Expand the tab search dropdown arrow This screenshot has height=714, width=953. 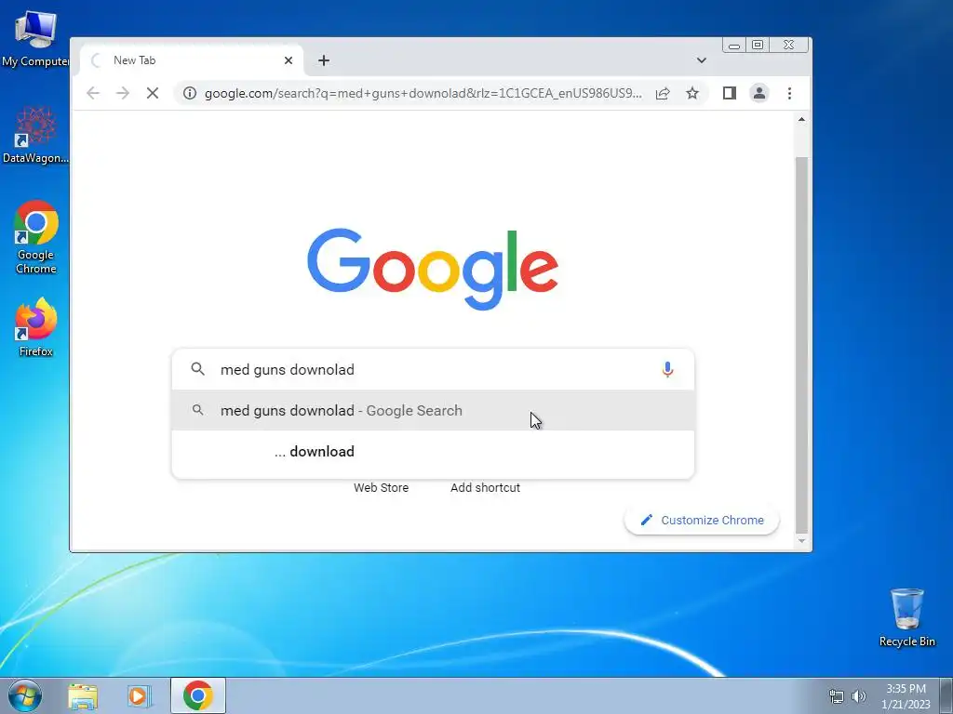(702, 60)
